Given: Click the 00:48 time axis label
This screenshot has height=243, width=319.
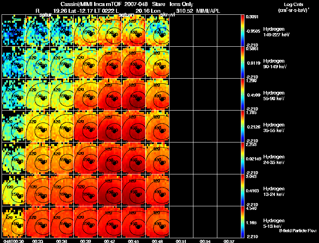Looking at the screenshot, I should point(157,241).
